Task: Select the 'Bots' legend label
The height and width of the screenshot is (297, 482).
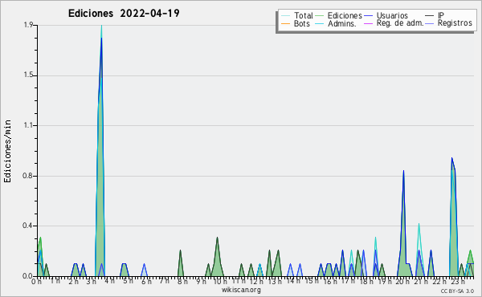Action: (x=301, y=23)
